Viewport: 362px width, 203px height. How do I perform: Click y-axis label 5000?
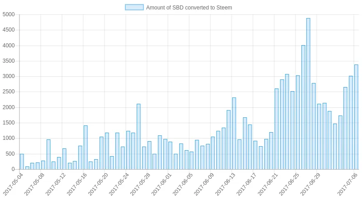[9, 14]
